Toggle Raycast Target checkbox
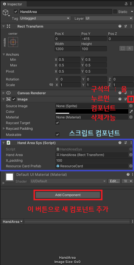This screenshot has height=265, width=134. coord(57,123)
